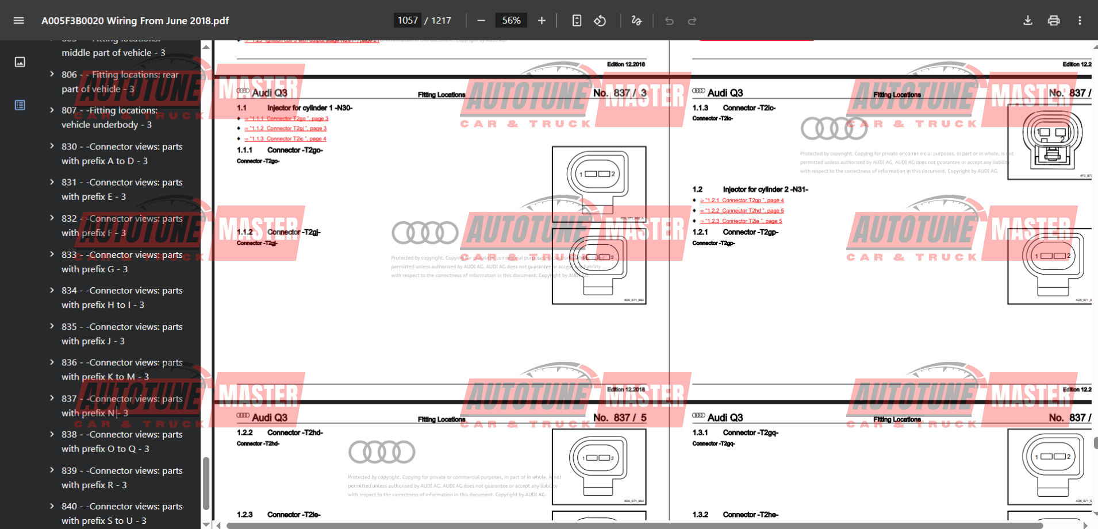Click undo in the toolbar

tap(669, 20)
